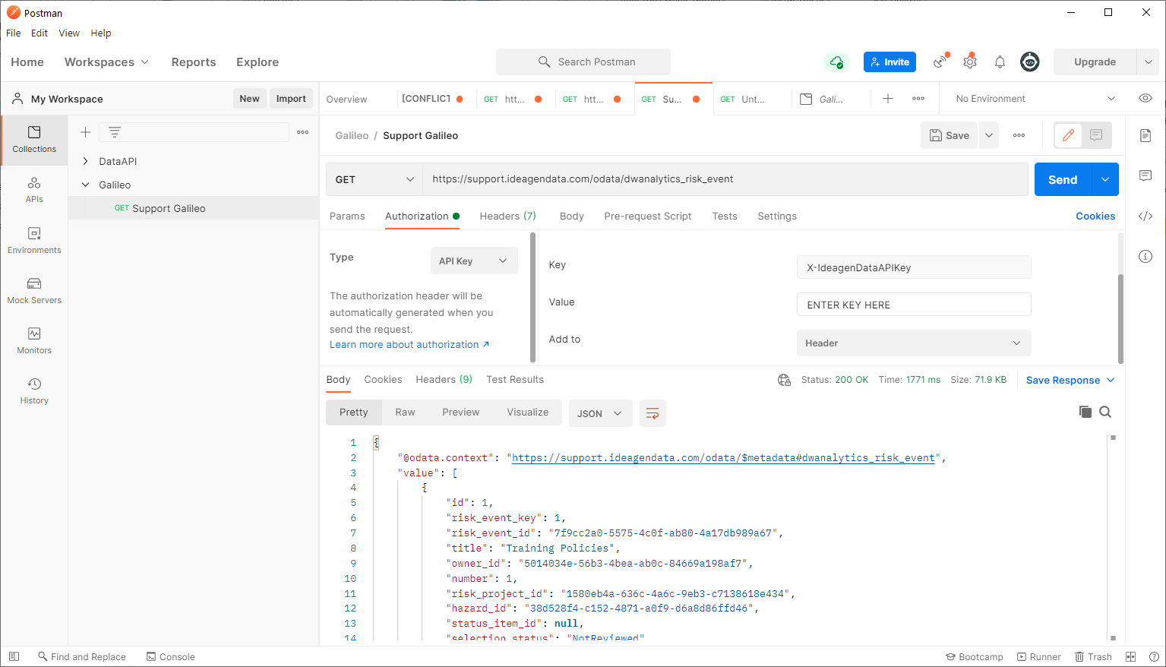The width and height of the screenshot is (1166, 667).
Task: Toggle word wrap in response body
Action: 653,413
